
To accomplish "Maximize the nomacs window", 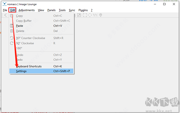I will click(x=164, y=4).
